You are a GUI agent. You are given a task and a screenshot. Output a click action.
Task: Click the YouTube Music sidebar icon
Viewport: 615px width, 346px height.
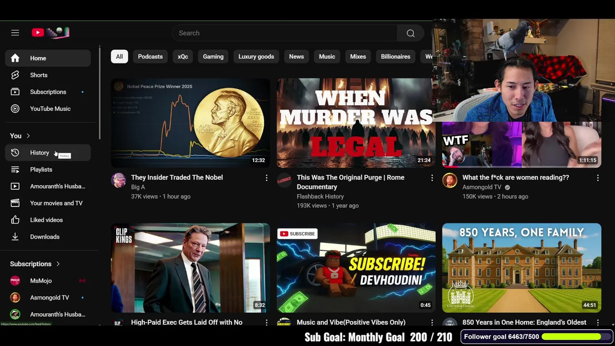15,109
